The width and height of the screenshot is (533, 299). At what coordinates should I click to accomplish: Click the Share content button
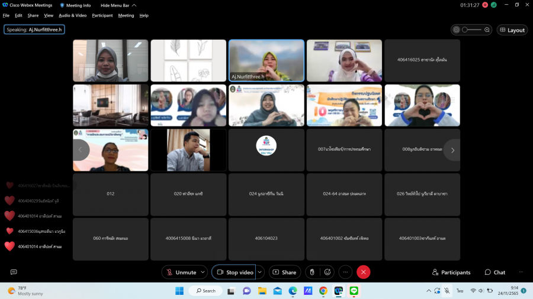click(x=284, y=272)
